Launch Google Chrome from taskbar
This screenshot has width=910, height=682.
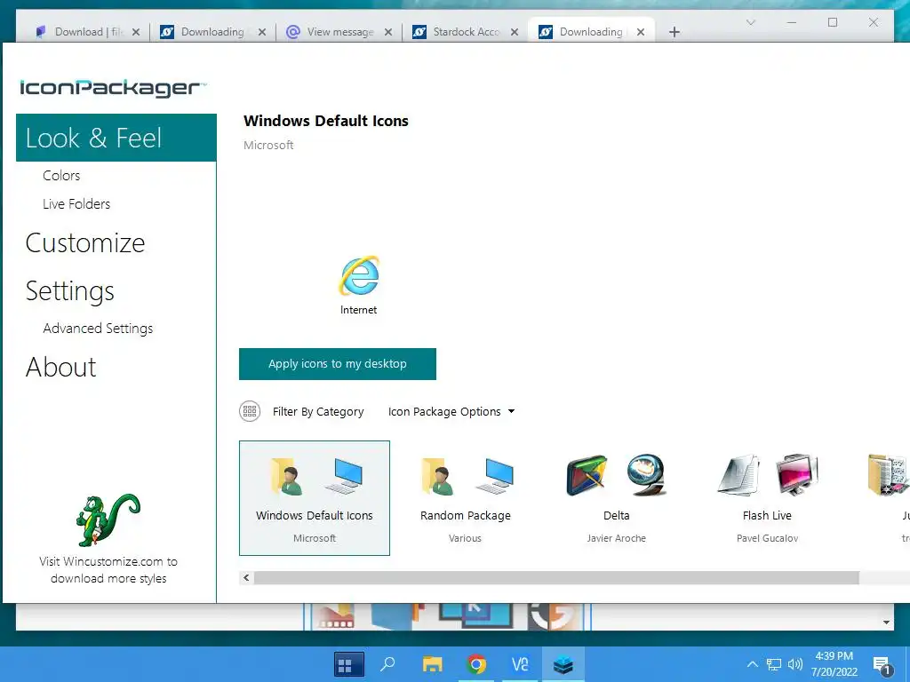pyautogui.click(x=476, y=664)
